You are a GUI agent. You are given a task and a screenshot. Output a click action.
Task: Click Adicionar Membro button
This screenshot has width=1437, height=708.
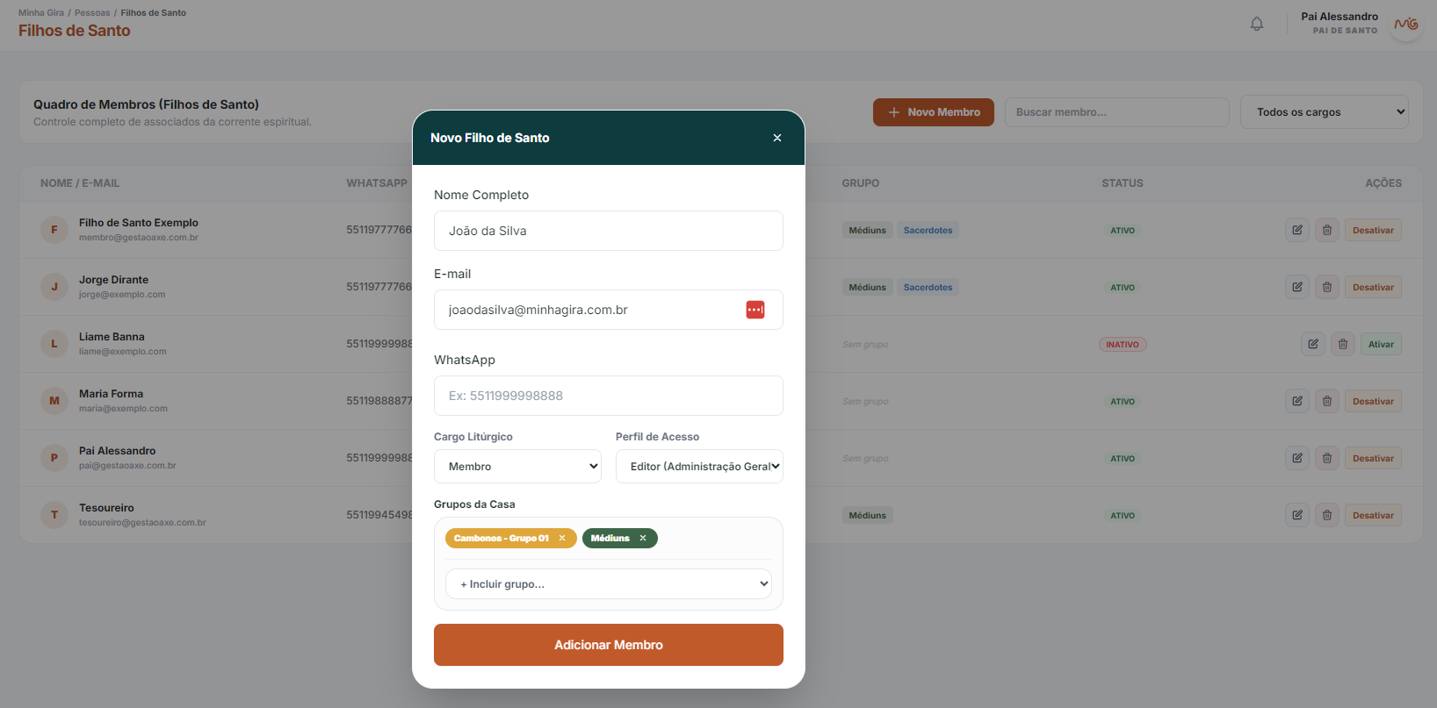(x=609, y=645)
